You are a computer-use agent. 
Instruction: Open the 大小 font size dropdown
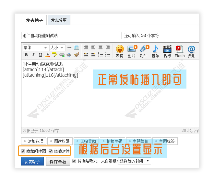point(57,48)
